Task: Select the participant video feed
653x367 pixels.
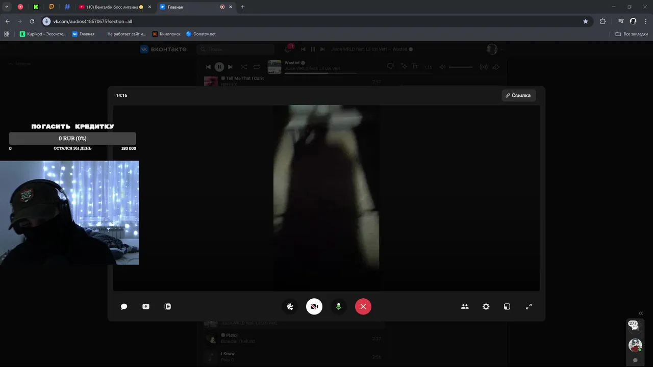Action: pyautogui.click(x=326, y=198)
